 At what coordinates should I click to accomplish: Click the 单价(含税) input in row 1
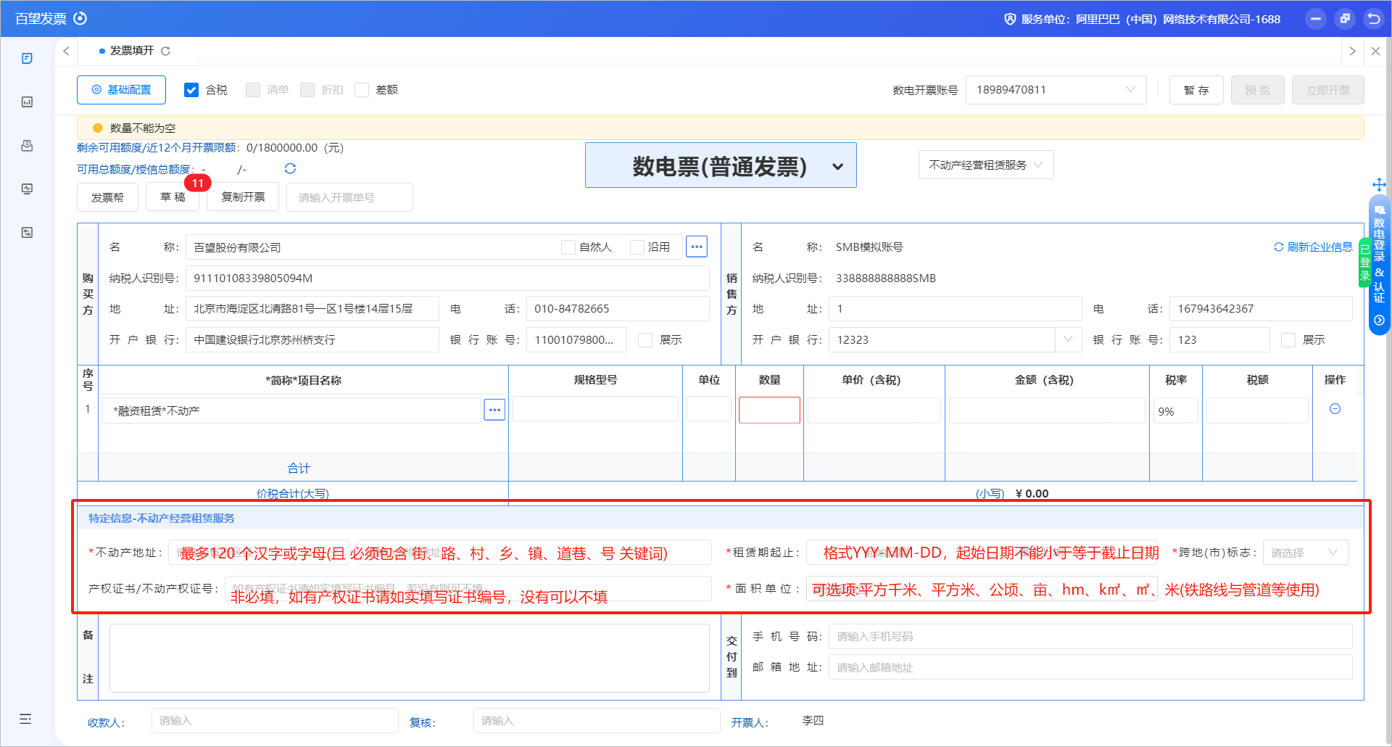[874, 410]
